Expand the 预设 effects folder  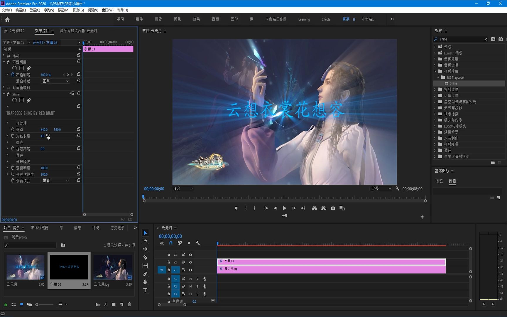[435, 47]
